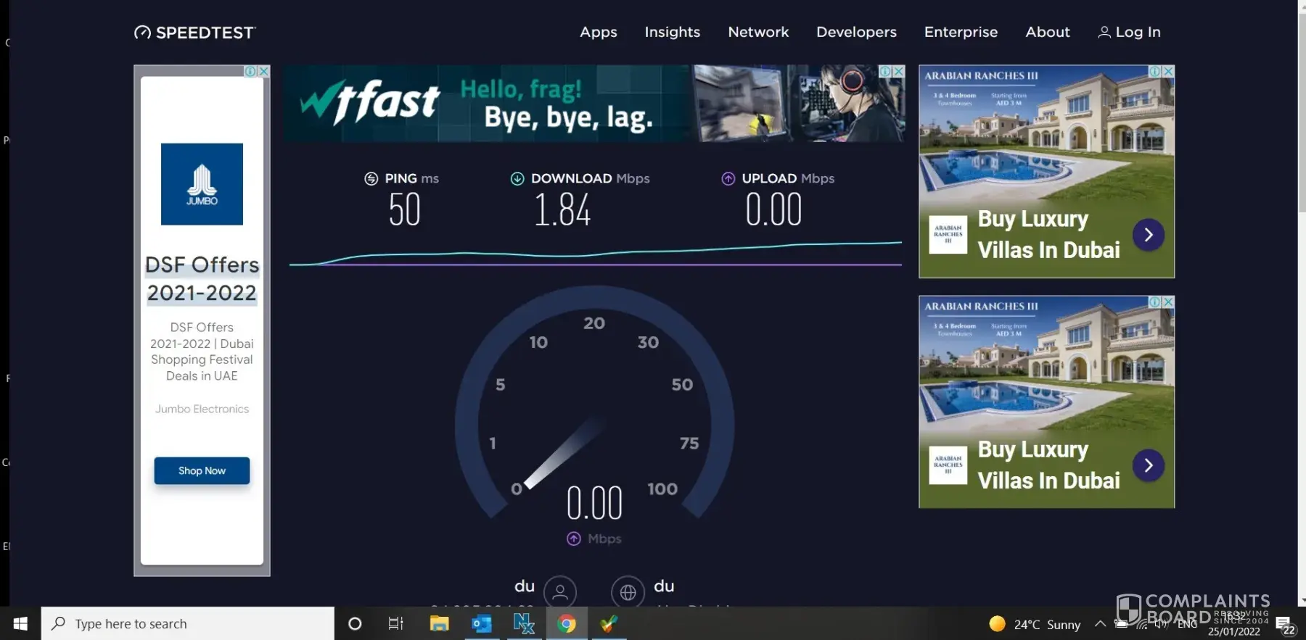
Task: Open the DSF Offers 2021-2022 headline link
Action: click(x=202, y=278)
